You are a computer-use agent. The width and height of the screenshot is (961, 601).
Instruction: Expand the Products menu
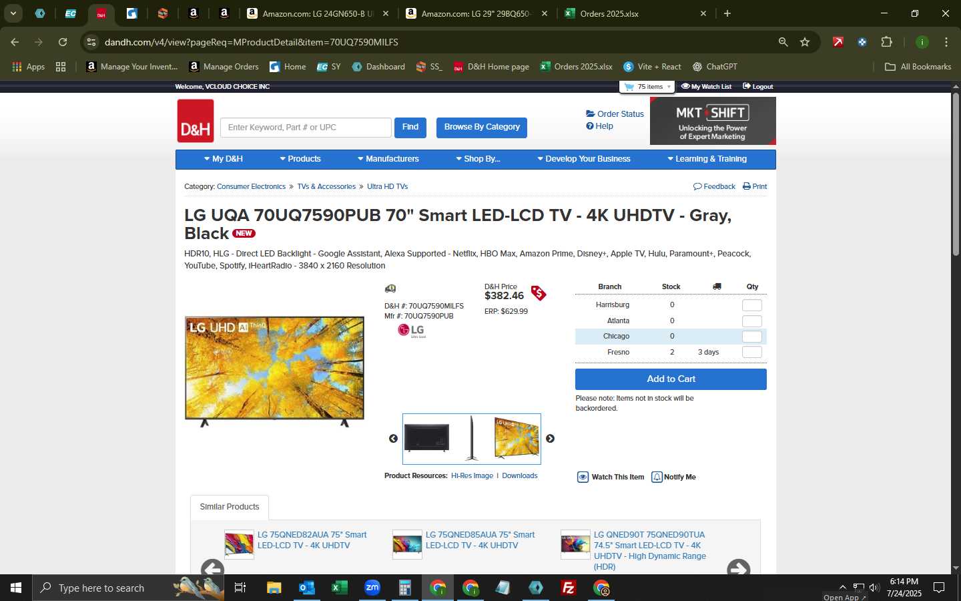pyautogui.click(x=300, y=159)
